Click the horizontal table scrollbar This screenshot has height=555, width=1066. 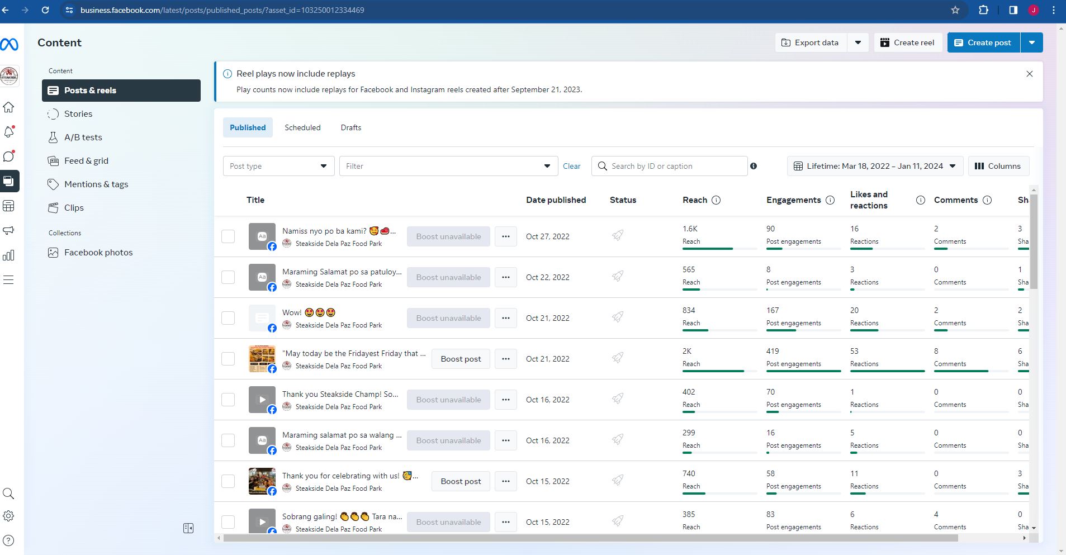[590, 538]
